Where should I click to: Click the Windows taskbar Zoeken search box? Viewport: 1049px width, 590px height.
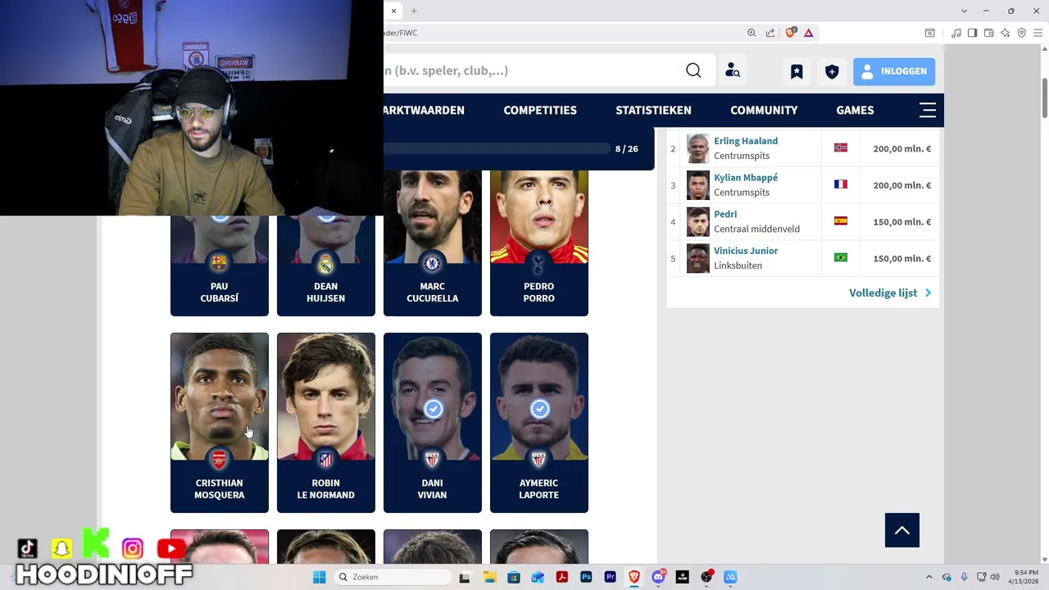pos(393,577)
